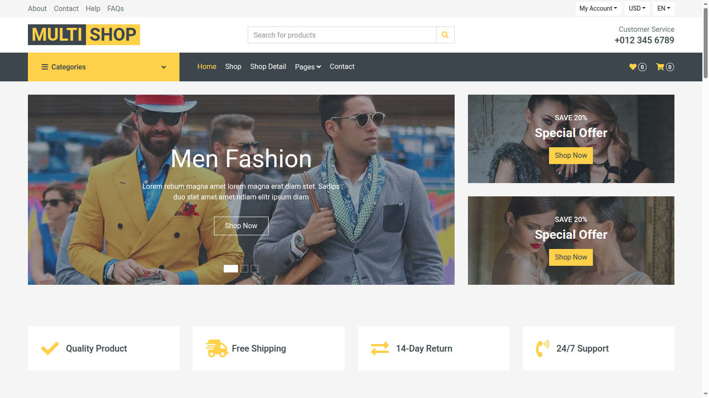Image resolution: width=709 pixels, height=398 pixels.
Task: Open the FAQs link in top bar
Action: (x=115, y=8)
